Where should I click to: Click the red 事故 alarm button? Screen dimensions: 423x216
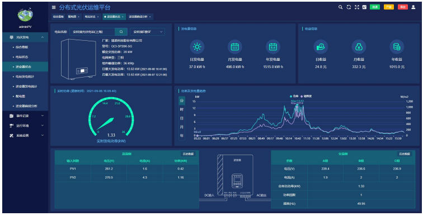402,7
